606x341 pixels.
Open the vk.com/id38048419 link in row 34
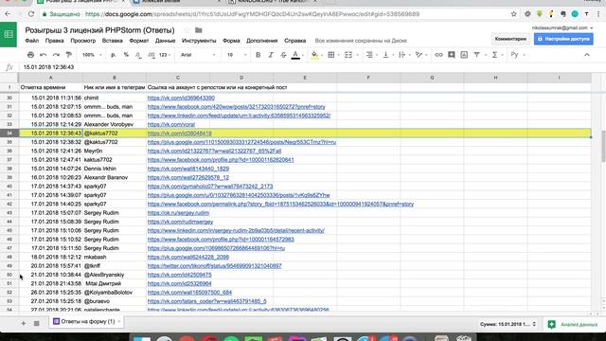click(x=179, y=134)
